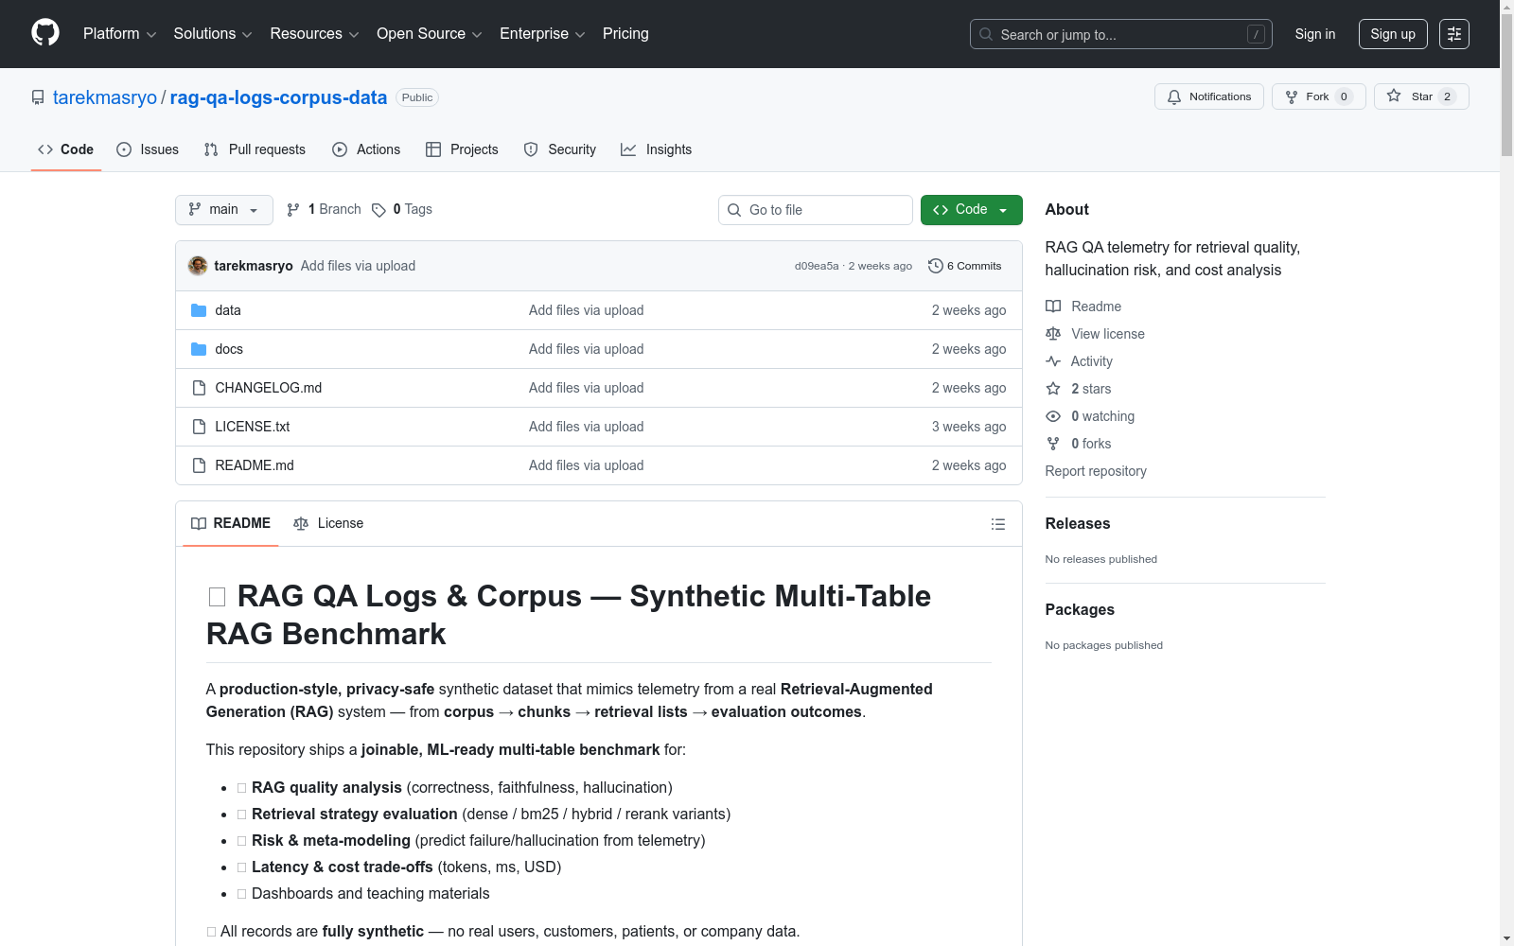This screenshot has width=1514, height=946.
Task: Click the docs folder icon
Action: tap(199, 349)
